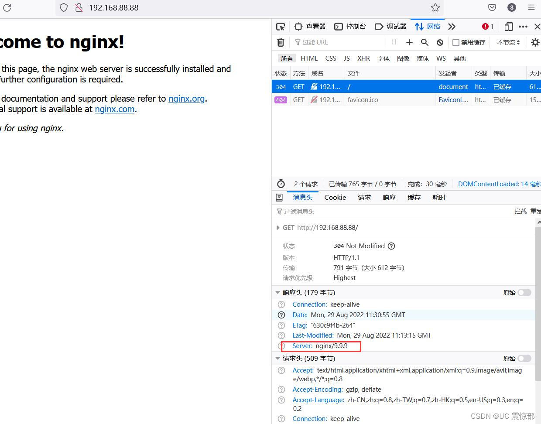
Task: Filter requests by HTML
Action: 309,58
